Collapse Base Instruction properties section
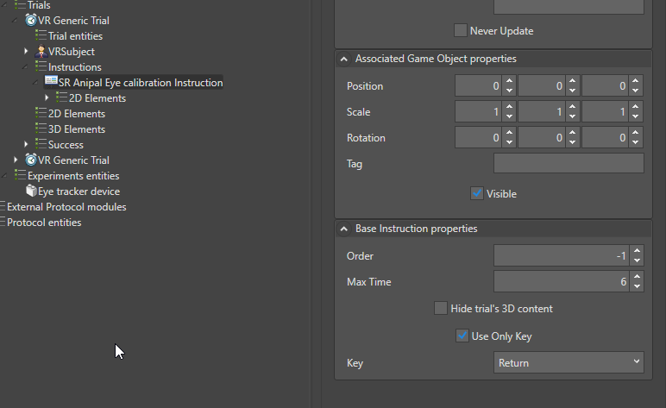Screen dimensions: 666x408 [x=344, y=229]
